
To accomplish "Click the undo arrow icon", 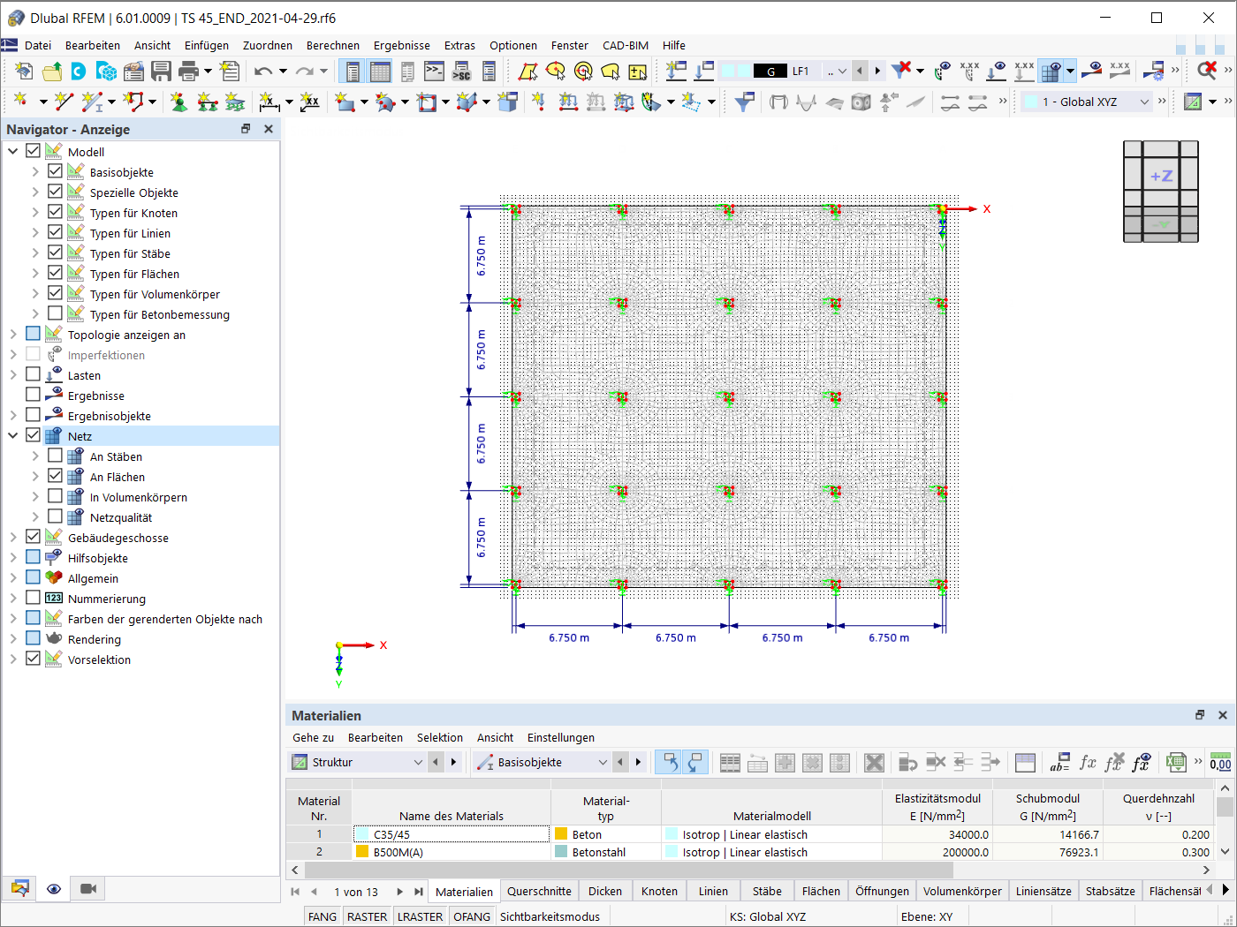I will (262, 71).
